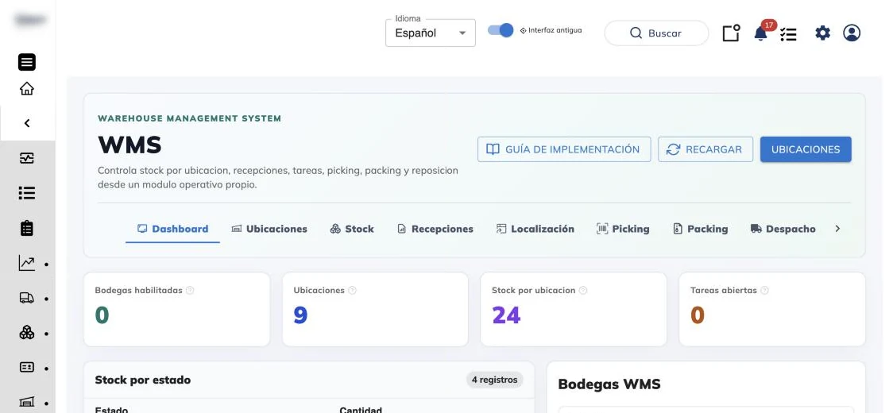
Task: Select the Dashboard tab
Action: point(172,229)
